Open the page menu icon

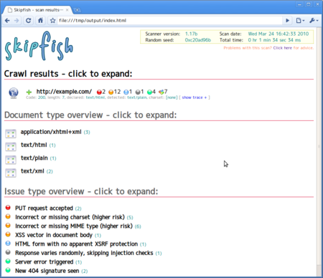click(300, 21)
